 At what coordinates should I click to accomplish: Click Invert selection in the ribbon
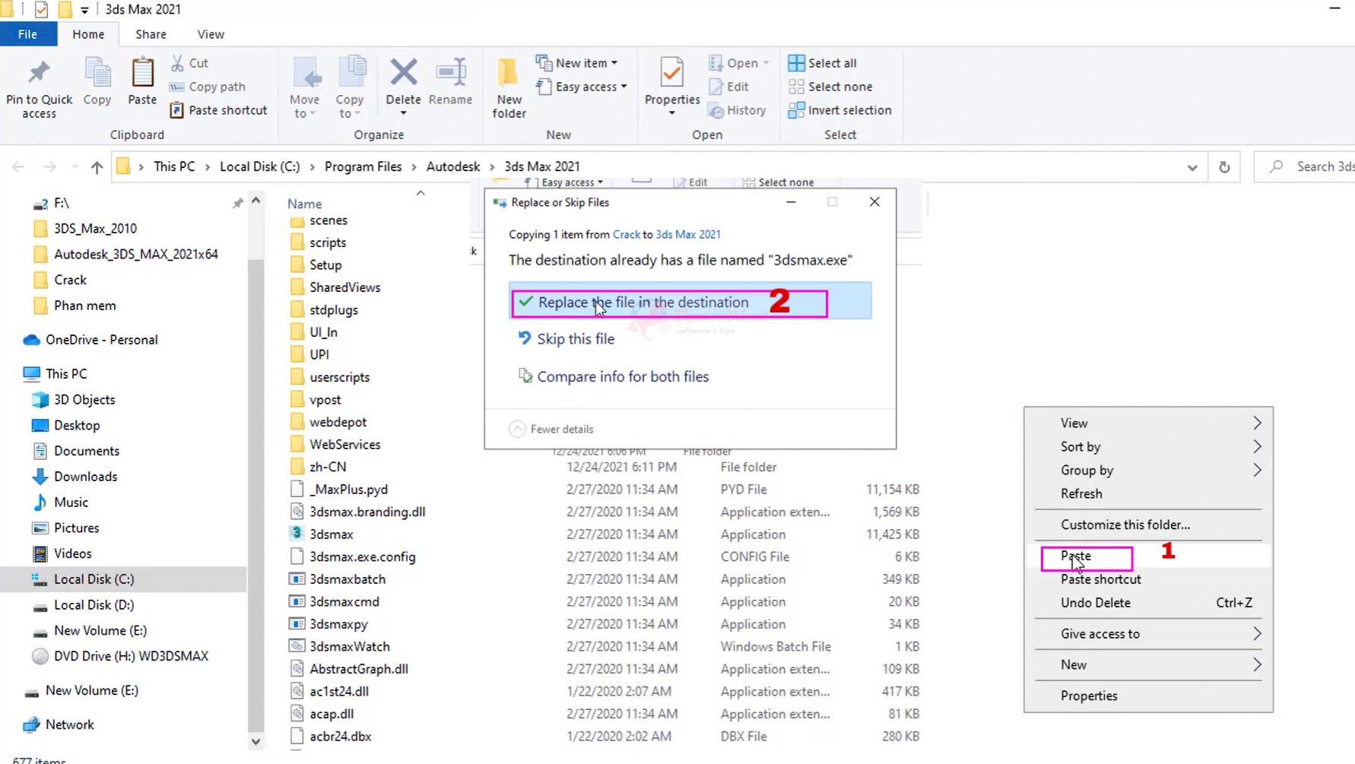pos(839,110)
